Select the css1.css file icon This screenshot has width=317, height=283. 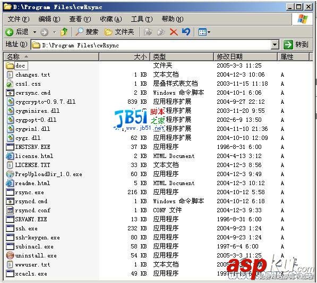pos(10,84)
